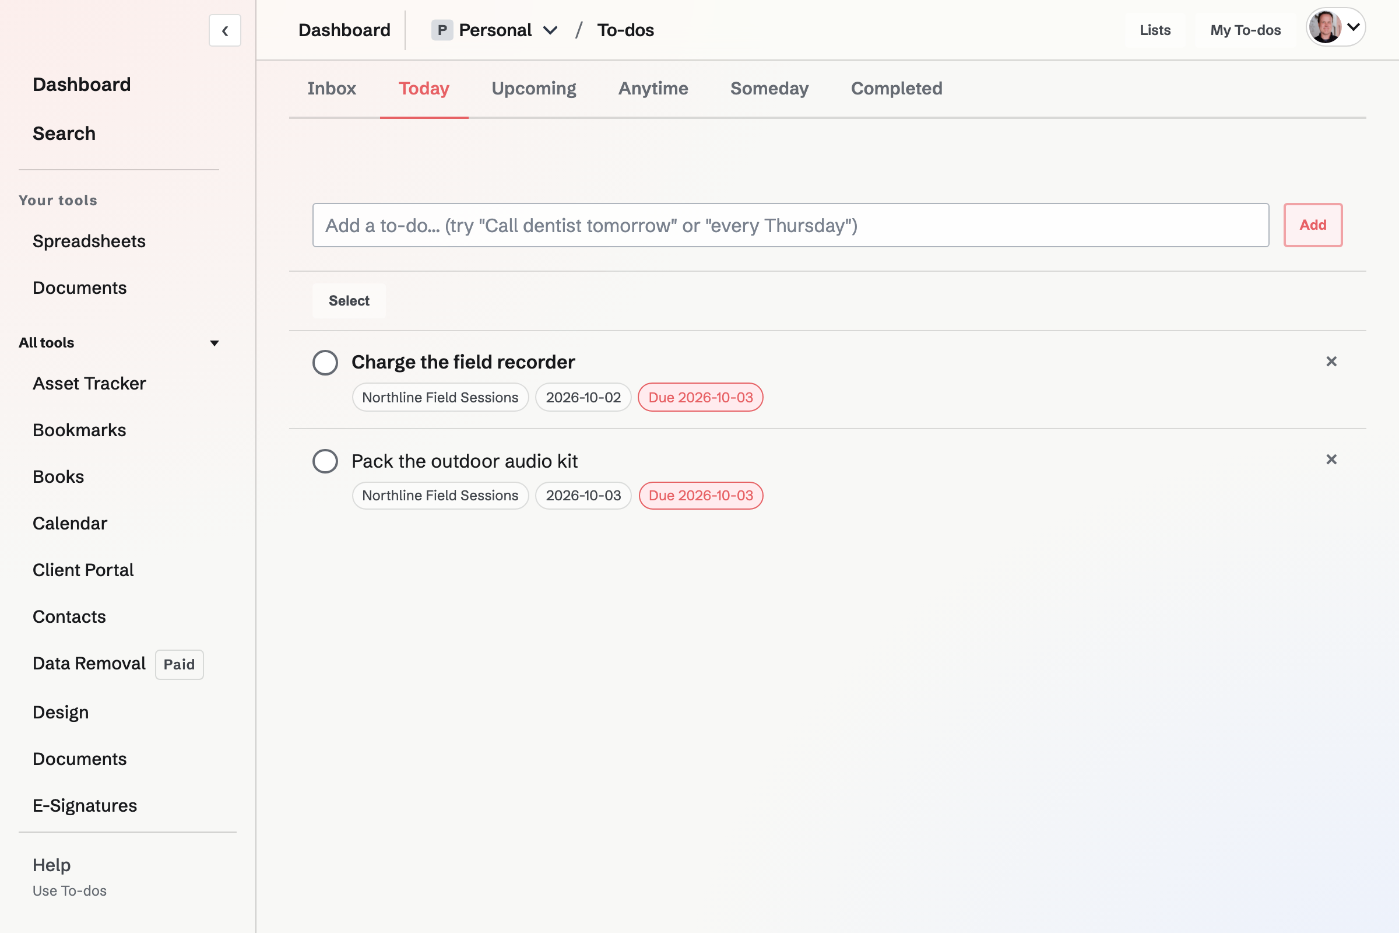Image resolution: width=1399 pixels, height=933 pixels.
Task: Click the To-dos breadcrumb
Action: pyautogui.click(x=625, y=30)
